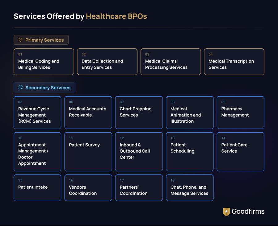Toggle the Primary Services badge
Viewport: 278px width, 226px height.
coord(41,40)
